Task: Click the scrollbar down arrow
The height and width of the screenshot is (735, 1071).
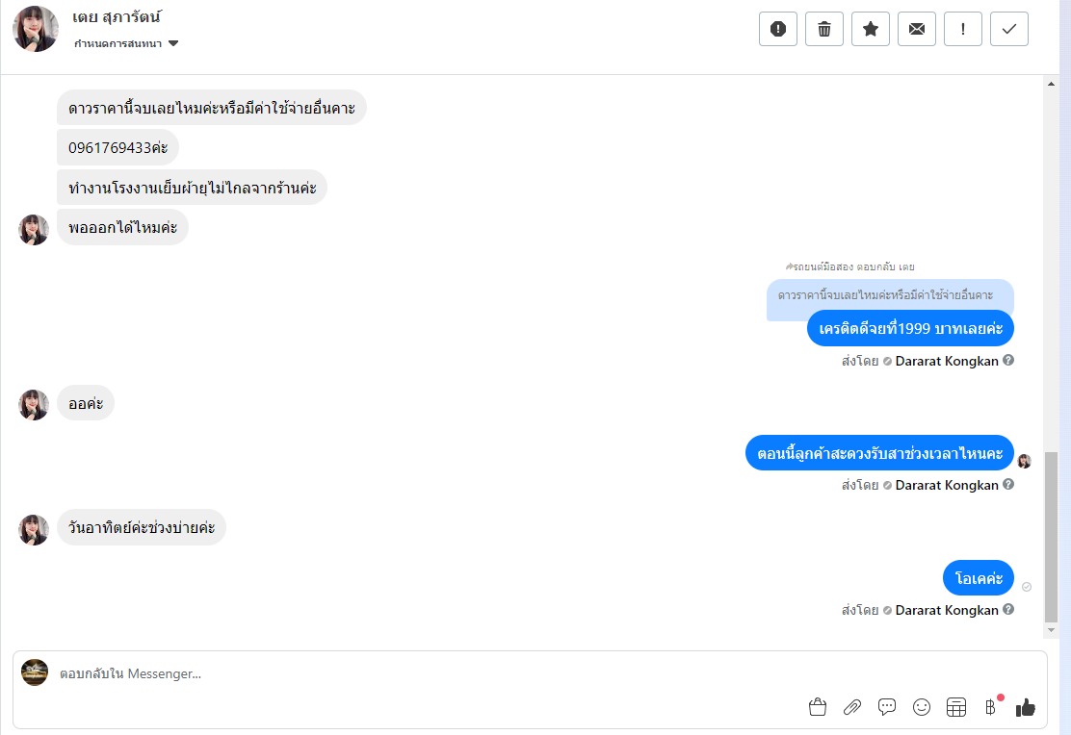Action: (x=1051, y=630)
